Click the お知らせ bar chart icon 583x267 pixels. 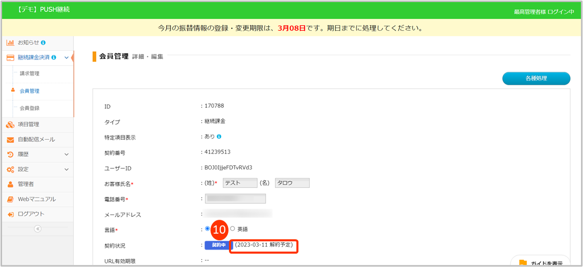point(10,43)
